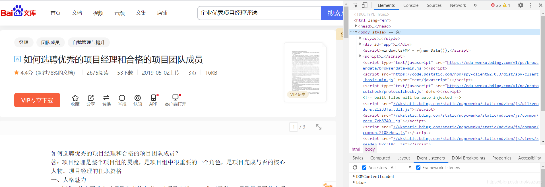Expand the blur event listener
Viewport: 545px width, 187px height.
(354, 182)
